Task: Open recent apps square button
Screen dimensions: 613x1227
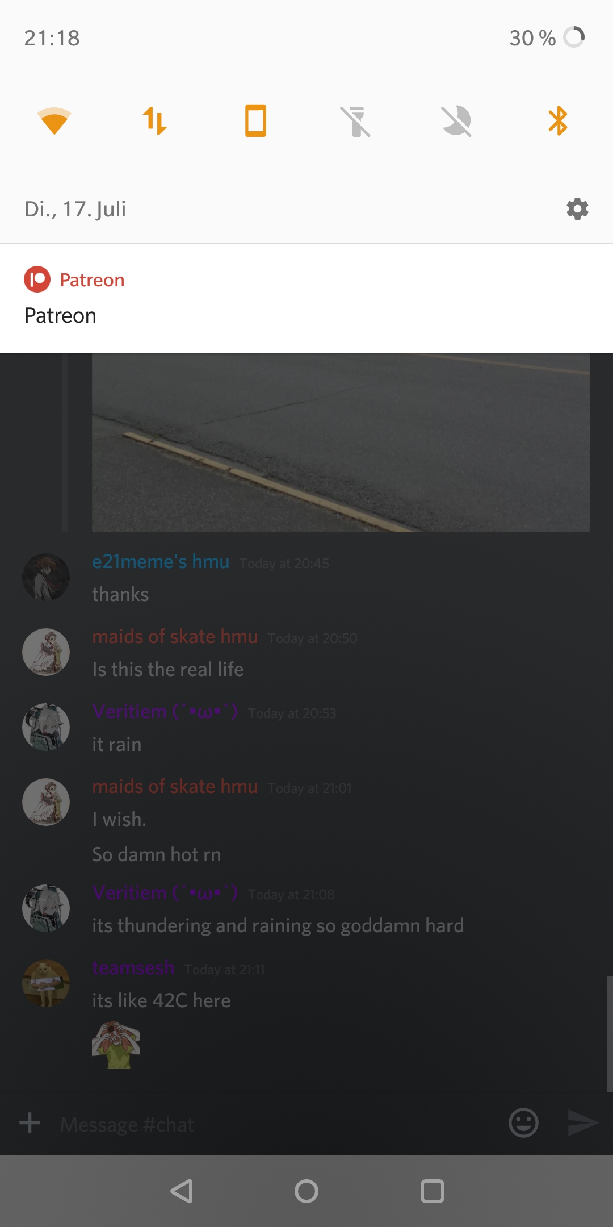Action: [x=432, y=1191]
